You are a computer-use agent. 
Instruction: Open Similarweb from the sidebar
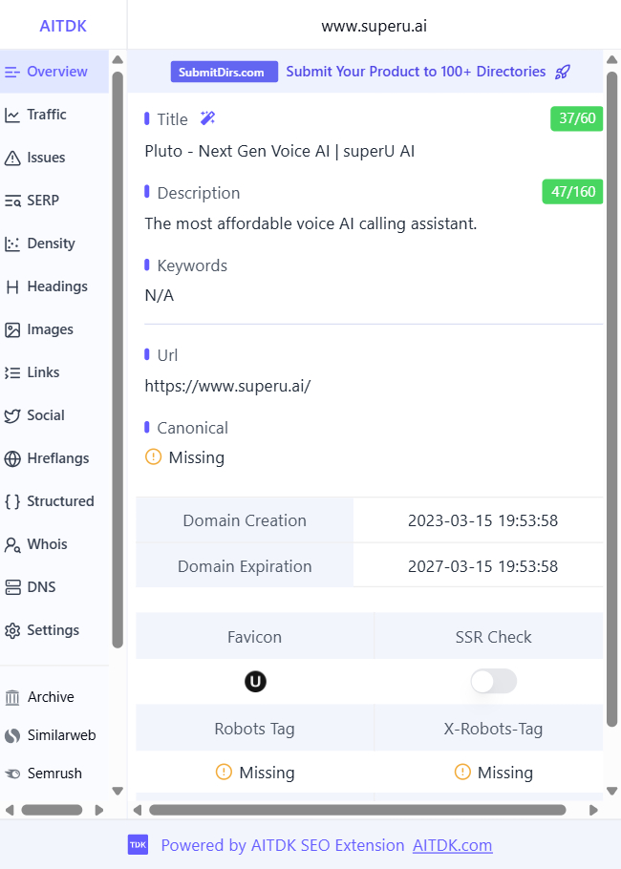pyautogui.click(x=60, y=735)
